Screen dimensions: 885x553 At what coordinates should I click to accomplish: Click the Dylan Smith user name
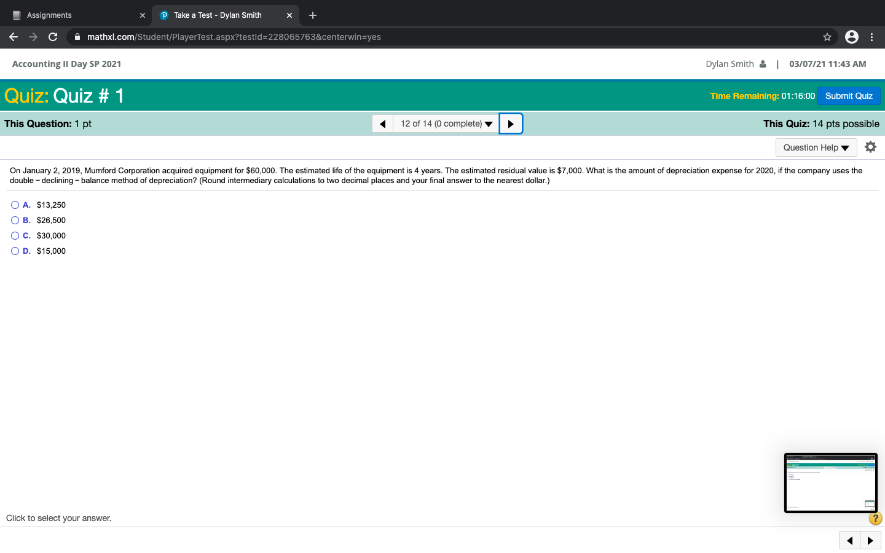[x=730, y=64]
